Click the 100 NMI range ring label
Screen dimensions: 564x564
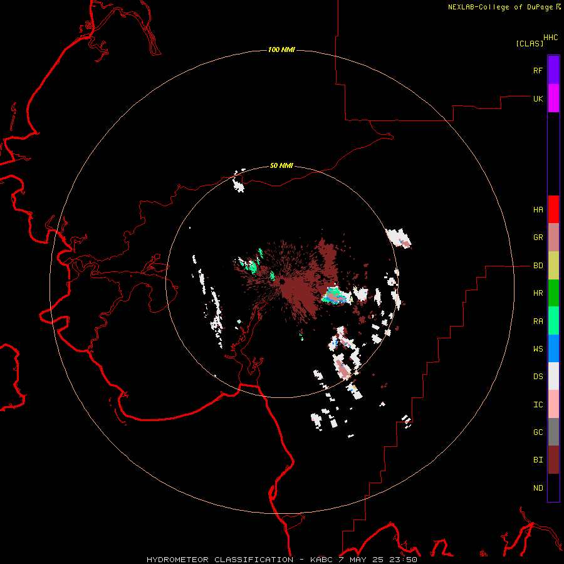(x=281, y=50)
